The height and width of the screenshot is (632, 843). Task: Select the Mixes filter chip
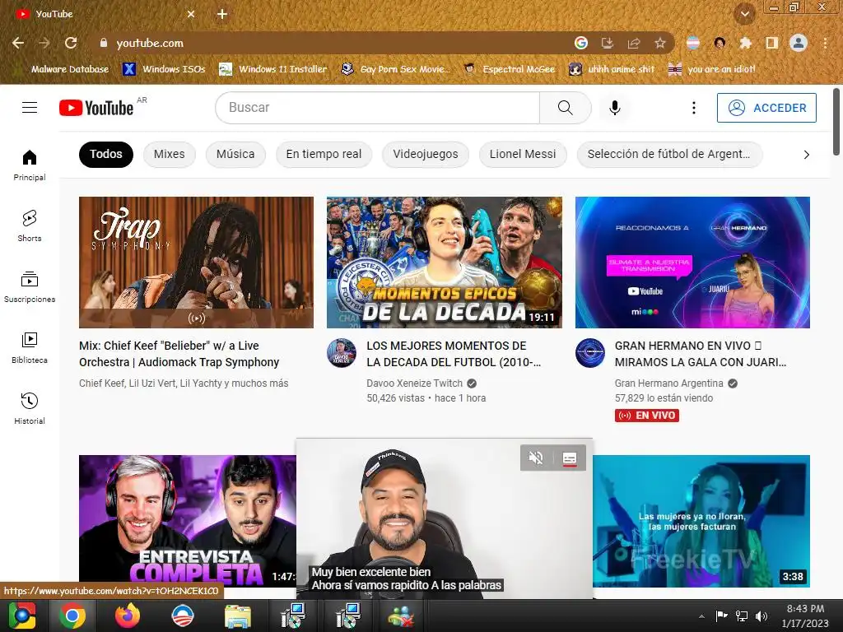[170, 155]
